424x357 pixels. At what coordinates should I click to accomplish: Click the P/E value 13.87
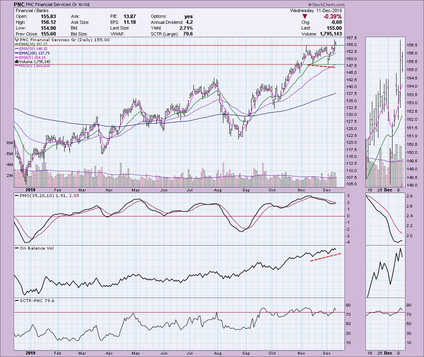(x=130, y=17)
